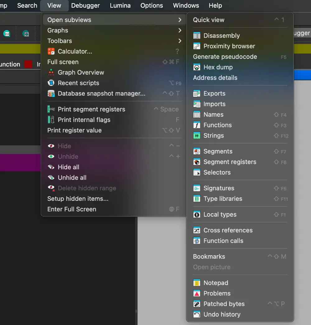Open Quick view entry

pyautogui.click(x=208, y=20)
